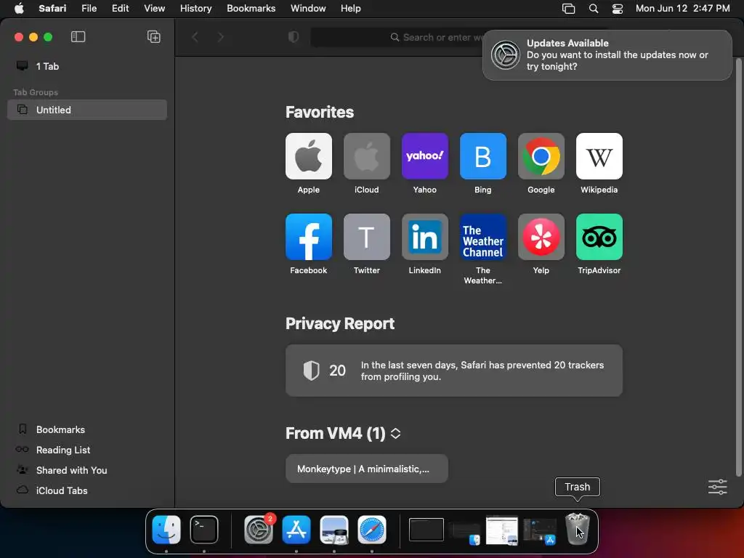
Task: Open the Twitter favorite
Action: (367, 237)
